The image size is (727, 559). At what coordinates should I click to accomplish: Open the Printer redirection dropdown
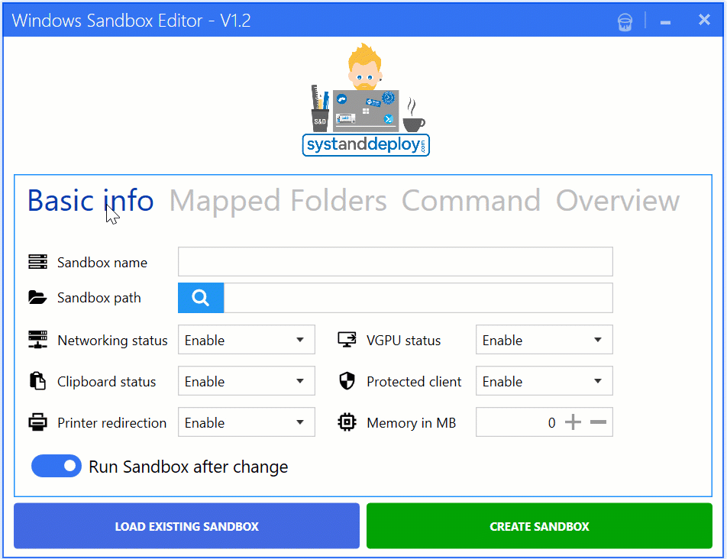(x=246, y=422)
